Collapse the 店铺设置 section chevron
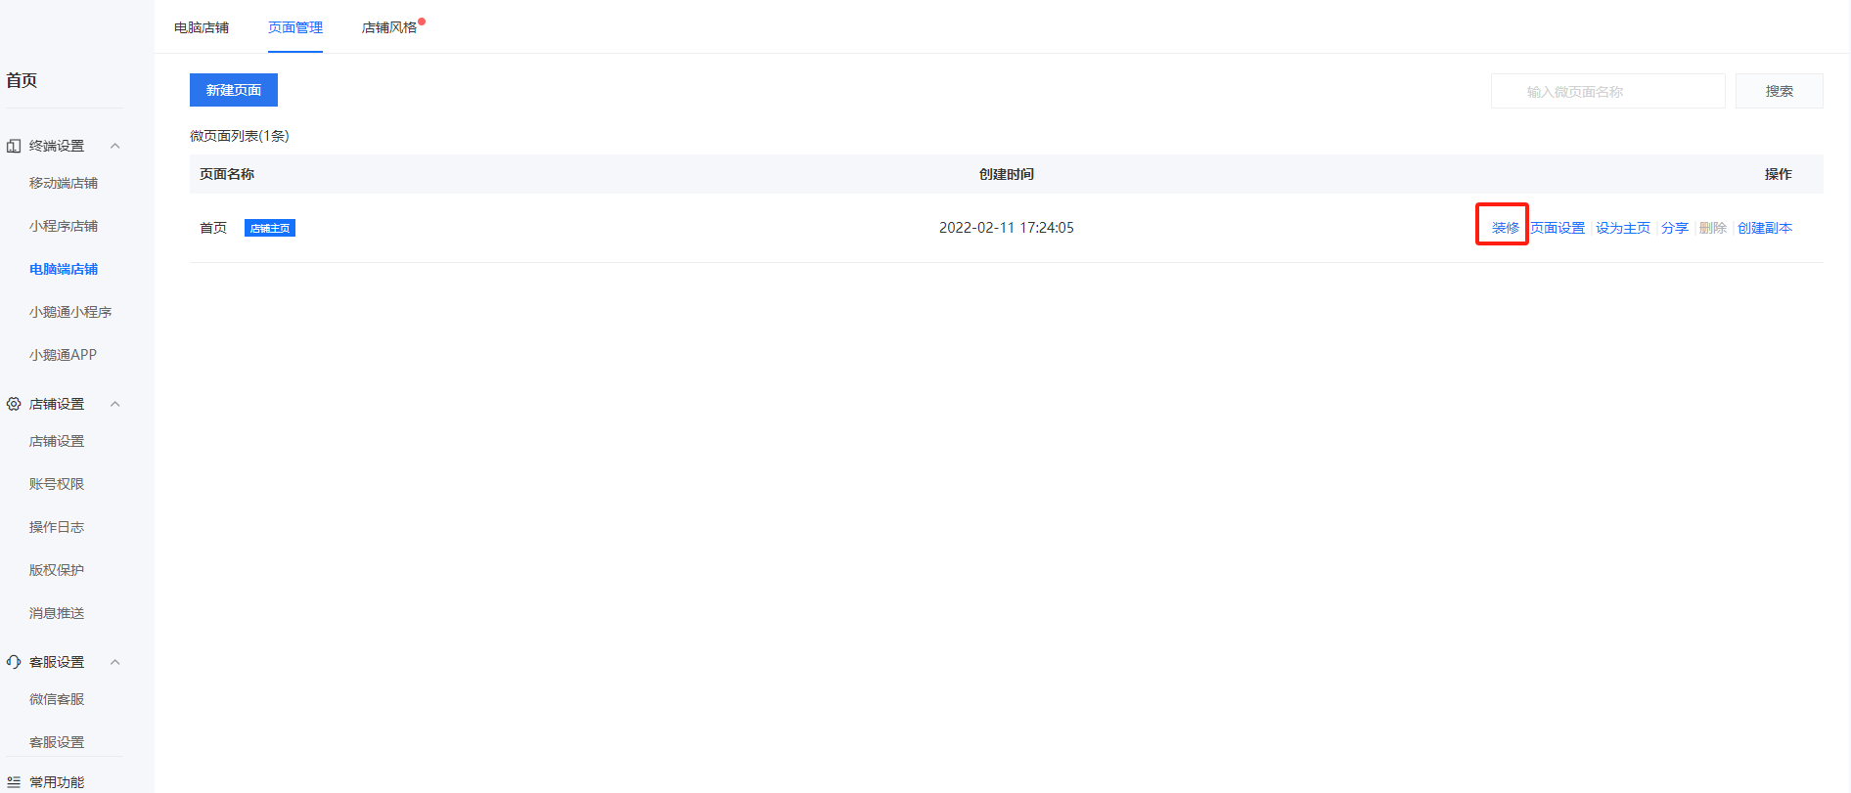This screenshot has height=793, width=1851. [x=115, y=404]
